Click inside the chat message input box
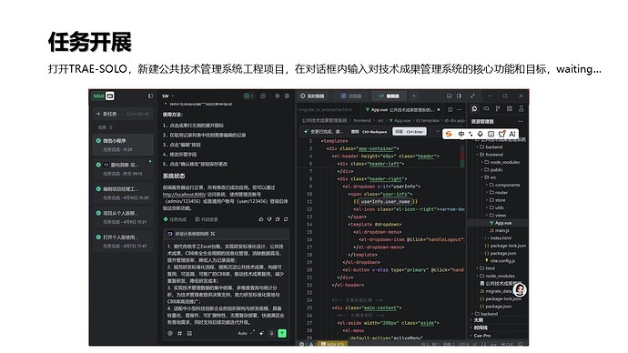 (x=226, y=284)
